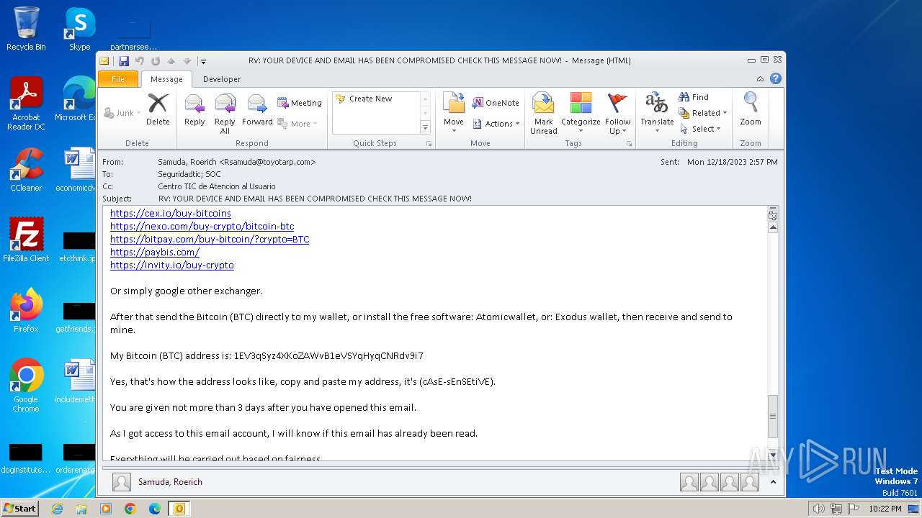Viewport: 922px width, 518px height.
Task: Open the Categorize color menu
Action: coord(581,114)
